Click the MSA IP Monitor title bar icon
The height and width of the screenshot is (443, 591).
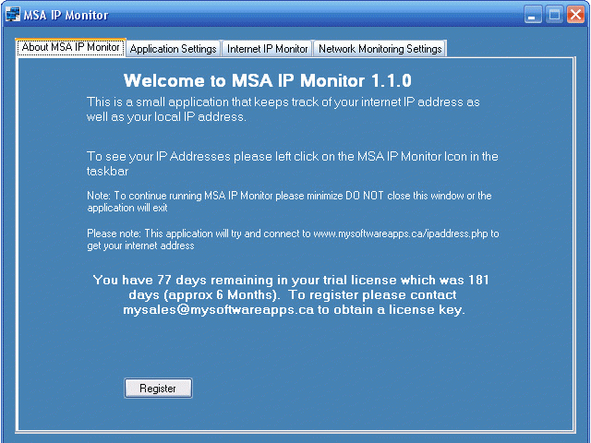coord(12,15)
